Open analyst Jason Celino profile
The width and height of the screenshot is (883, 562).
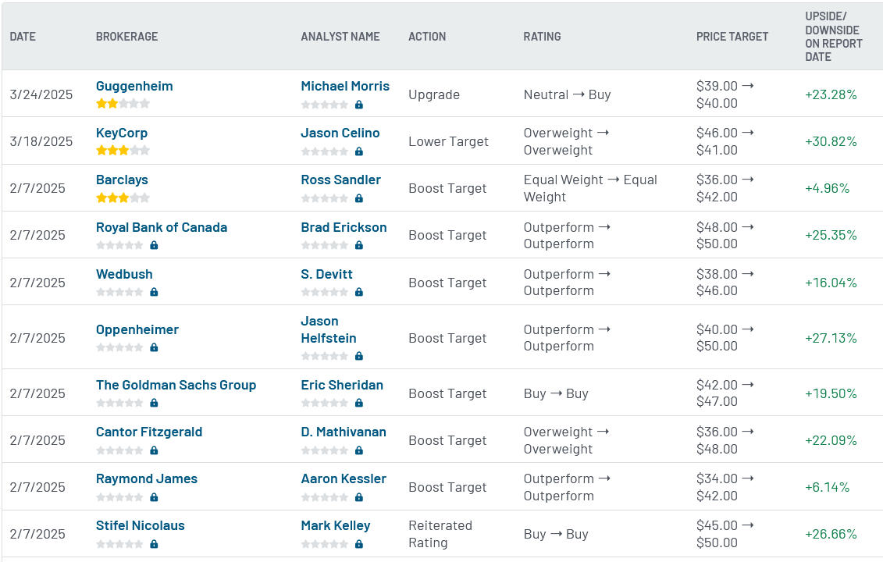click(x=340, y=133)
